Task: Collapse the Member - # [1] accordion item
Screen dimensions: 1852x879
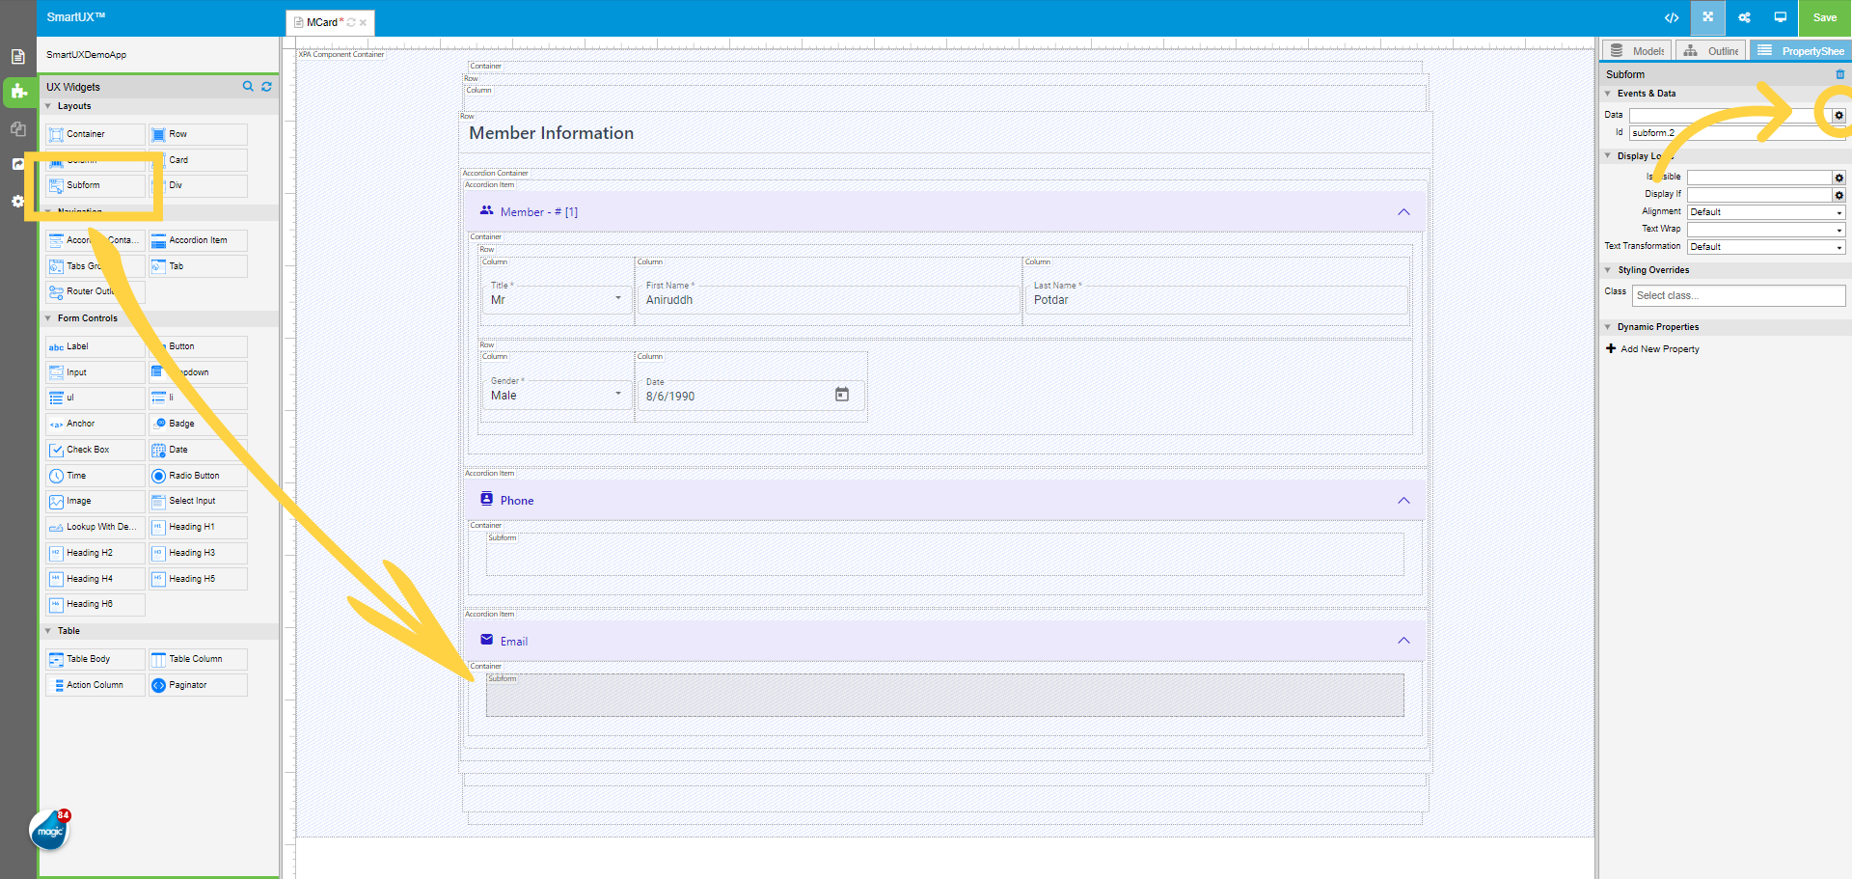Action: (x=1403, y=211)
